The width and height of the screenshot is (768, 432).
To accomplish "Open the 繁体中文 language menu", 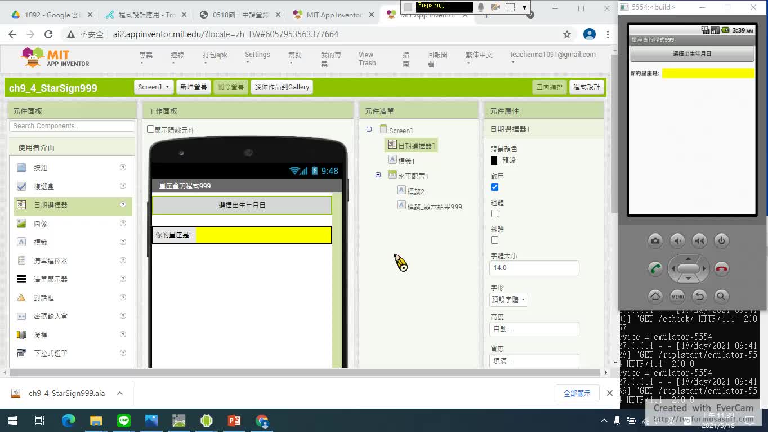I will tap(479, 58).
